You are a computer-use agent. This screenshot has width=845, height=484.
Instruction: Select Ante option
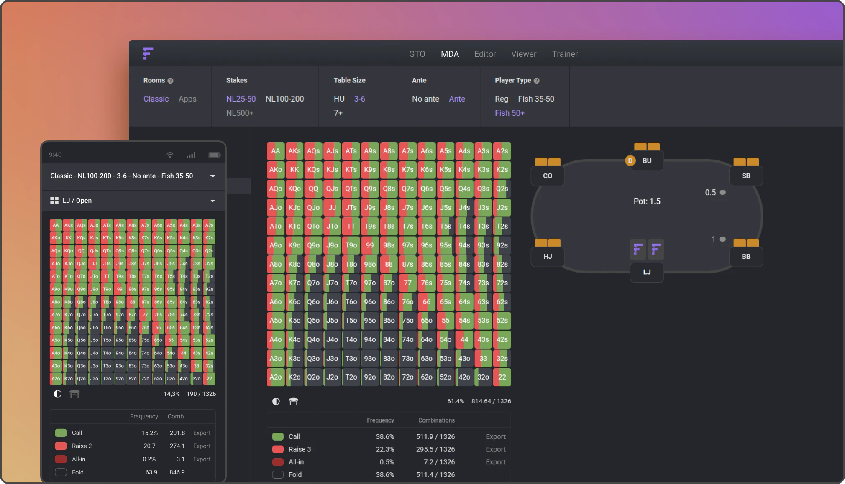[x=457, y=99]
